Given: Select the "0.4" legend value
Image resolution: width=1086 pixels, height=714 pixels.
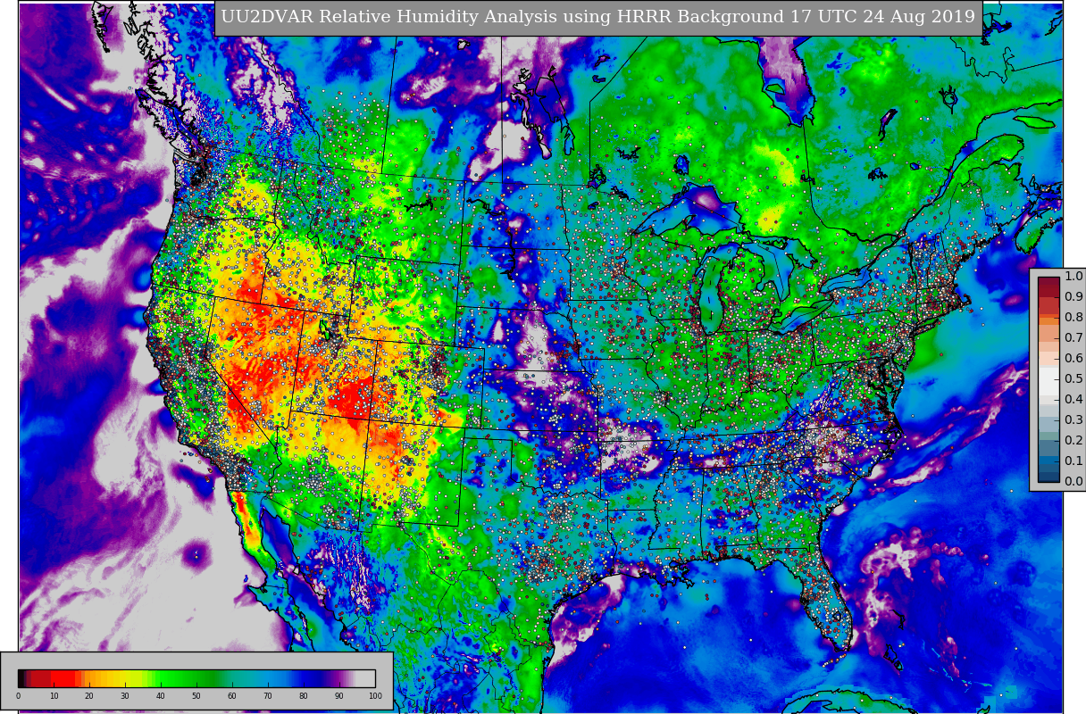Looking at the screenshot, I should pyautogui.click(x=1073, y=400).
